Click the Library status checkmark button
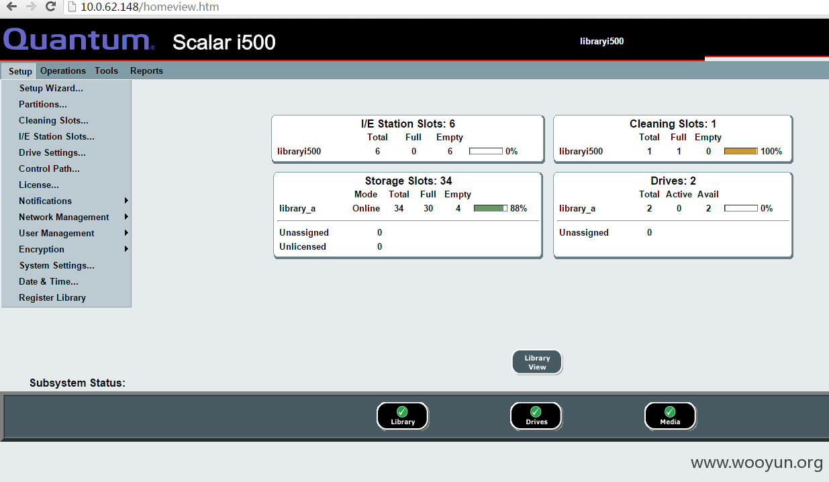 (403, 416)
